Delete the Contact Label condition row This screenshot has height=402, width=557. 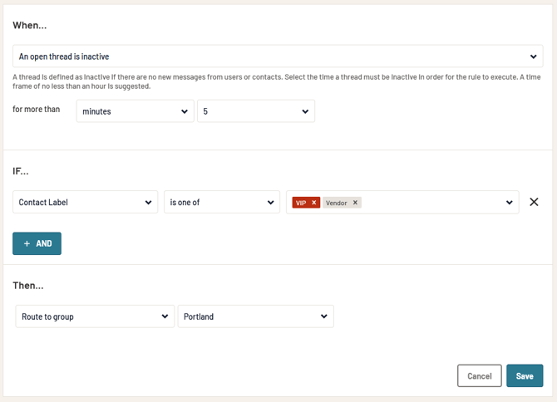pos(534,202)
